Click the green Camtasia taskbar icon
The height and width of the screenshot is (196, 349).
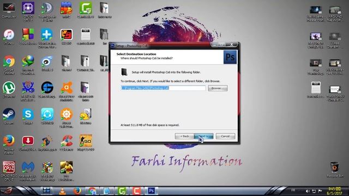click(122, 191)
